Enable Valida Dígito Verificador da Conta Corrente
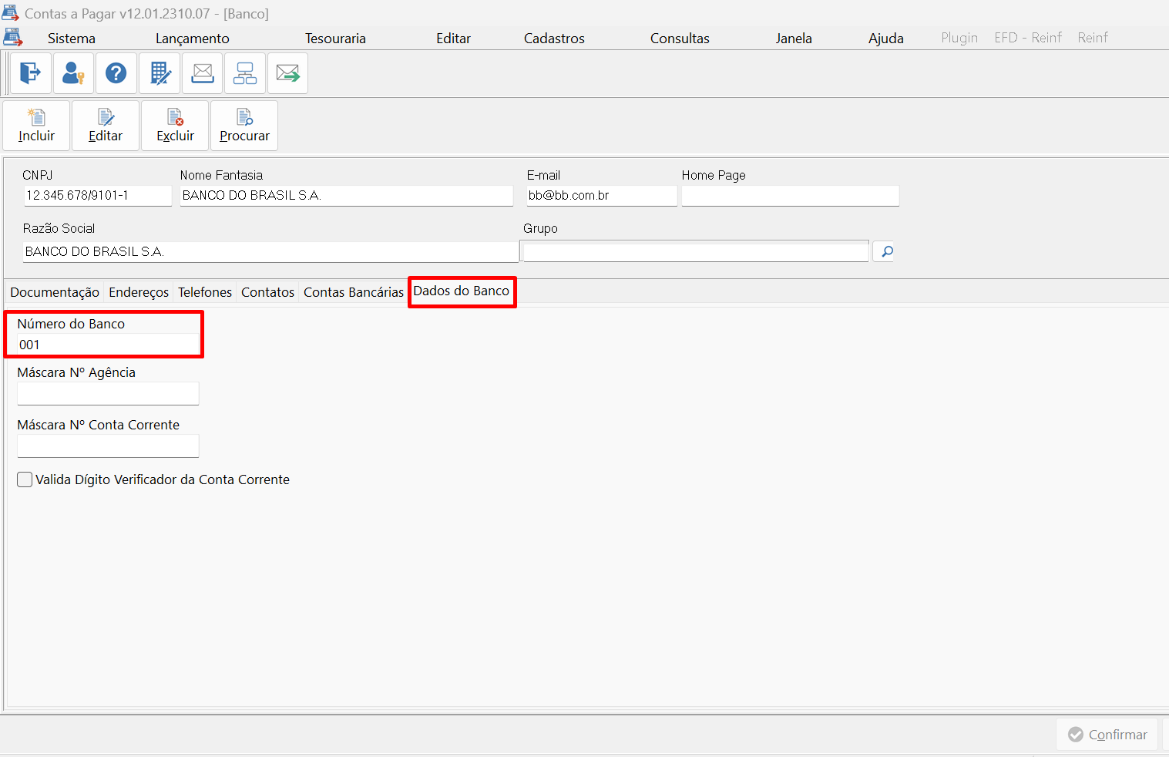Viewport: 1169px width, 757px height. [25, 479]
